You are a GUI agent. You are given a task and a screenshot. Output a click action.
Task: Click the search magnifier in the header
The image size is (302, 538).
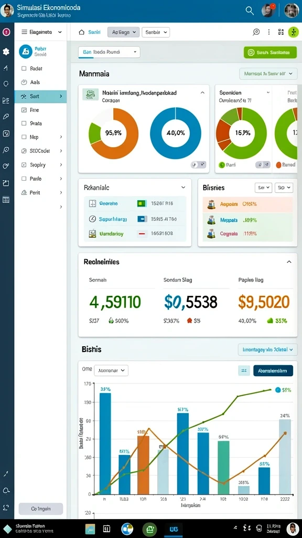point(250,11)
